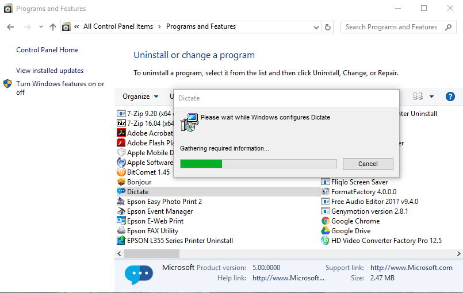Viewport: 463px width, 293px height.
Task: Select the Bonjour package icon
Action: (121, 182)
